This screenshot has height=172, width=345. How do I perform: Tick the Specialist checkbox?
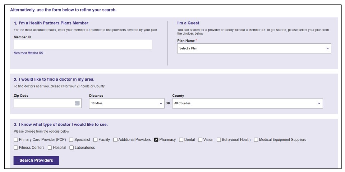click(x=71, y=140)
